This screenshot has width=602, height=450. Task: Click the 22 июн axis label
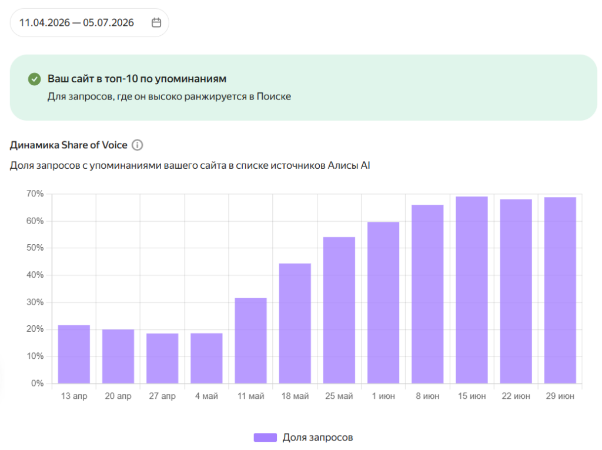(516, 396)
